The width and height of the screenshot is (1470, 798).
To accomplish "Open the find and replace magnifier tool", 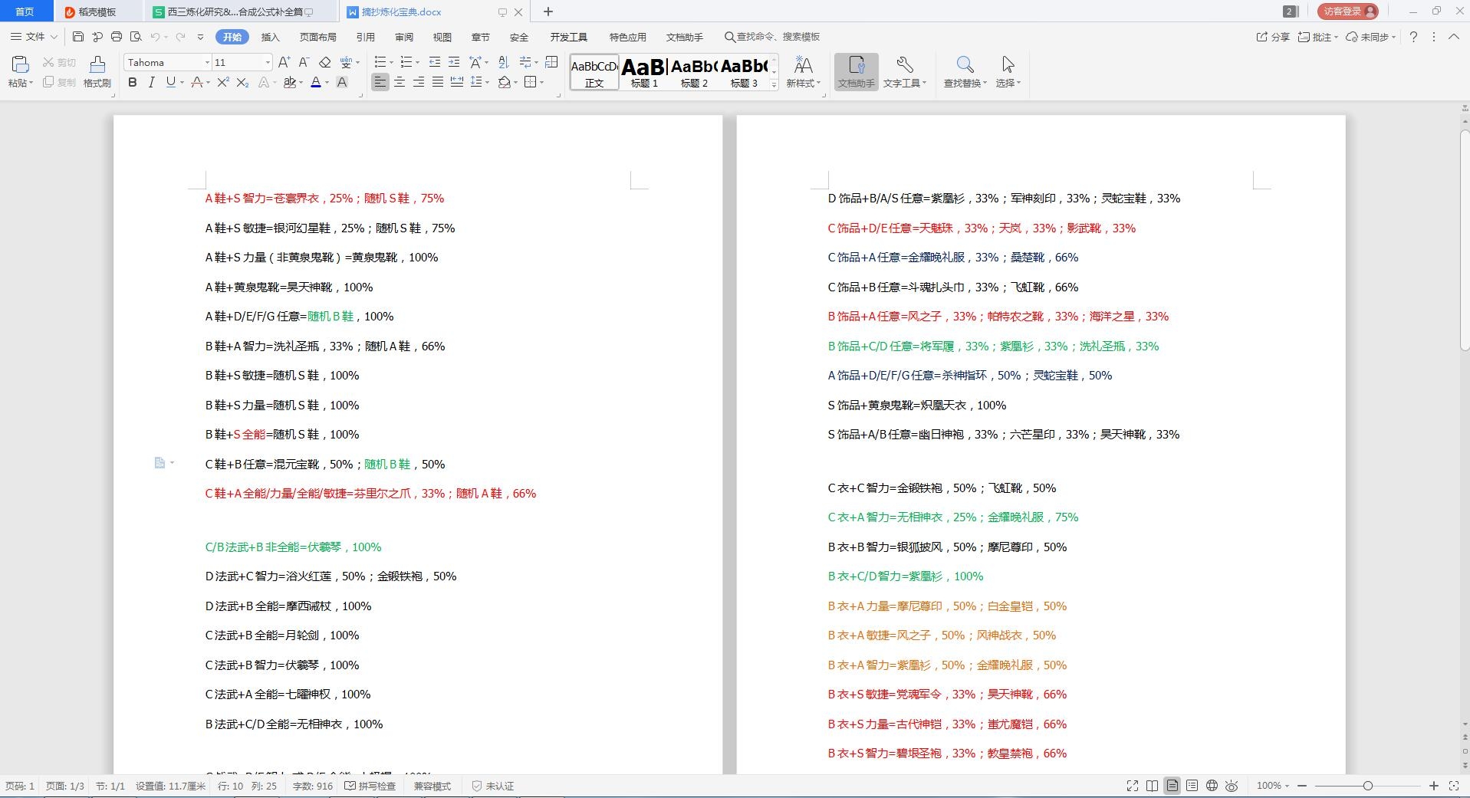I will coord(965,72).
